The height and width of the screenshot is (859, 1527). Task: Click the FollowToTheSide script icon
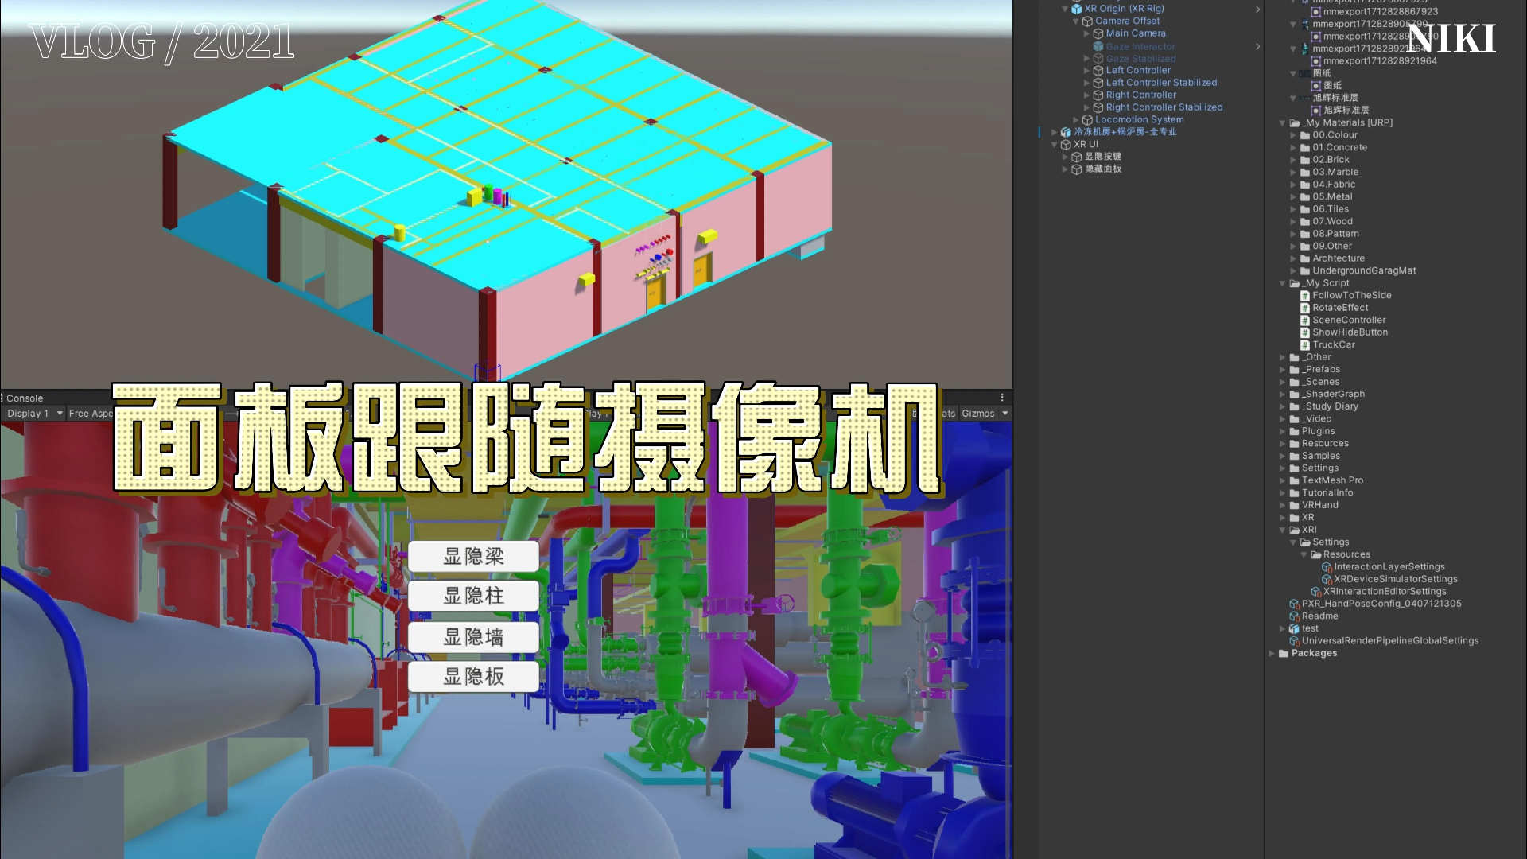pyautogui.click(x=1305, y=296)
